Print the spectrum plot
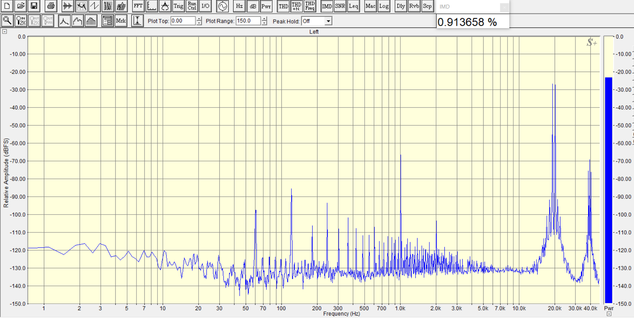 click(51, 6)
